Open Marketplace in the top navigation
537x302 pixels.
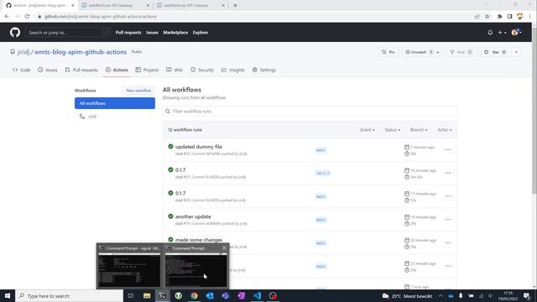175,33
